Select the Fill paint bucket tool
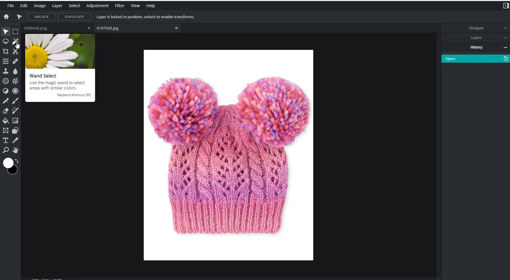 6,121
